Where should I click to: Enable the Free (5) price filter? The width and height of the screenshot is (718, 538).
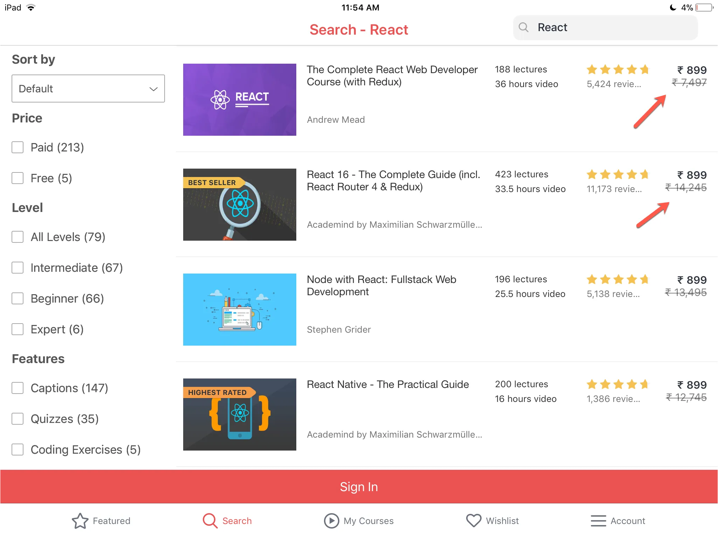tap(18, 178)
